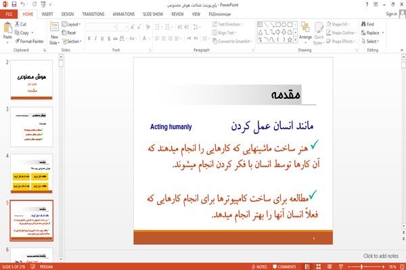Screen dimensions: 406x270
Task: Toggle Bold formatting
Action: pyautogui.click(x=89, y=39)
